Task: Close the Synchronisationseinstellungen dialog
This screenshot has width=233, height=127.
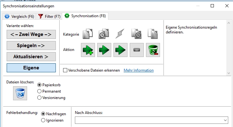Action: pos(227,6)
